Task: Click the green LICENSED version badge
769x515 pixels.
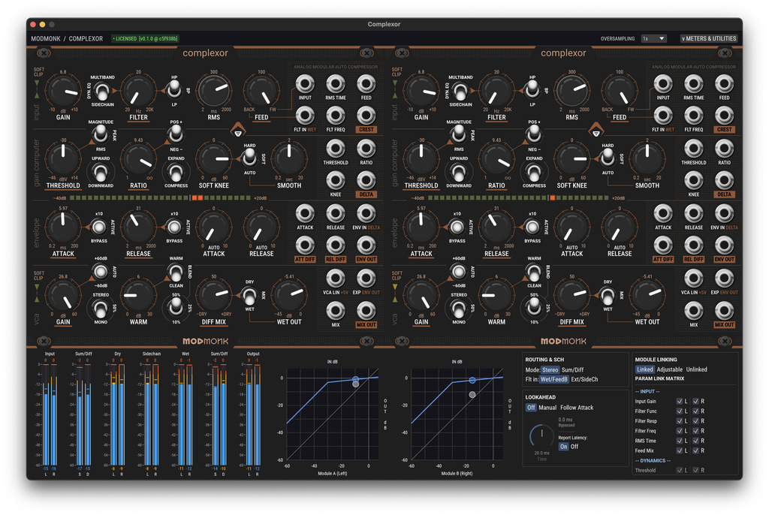Action: [145, 38]
